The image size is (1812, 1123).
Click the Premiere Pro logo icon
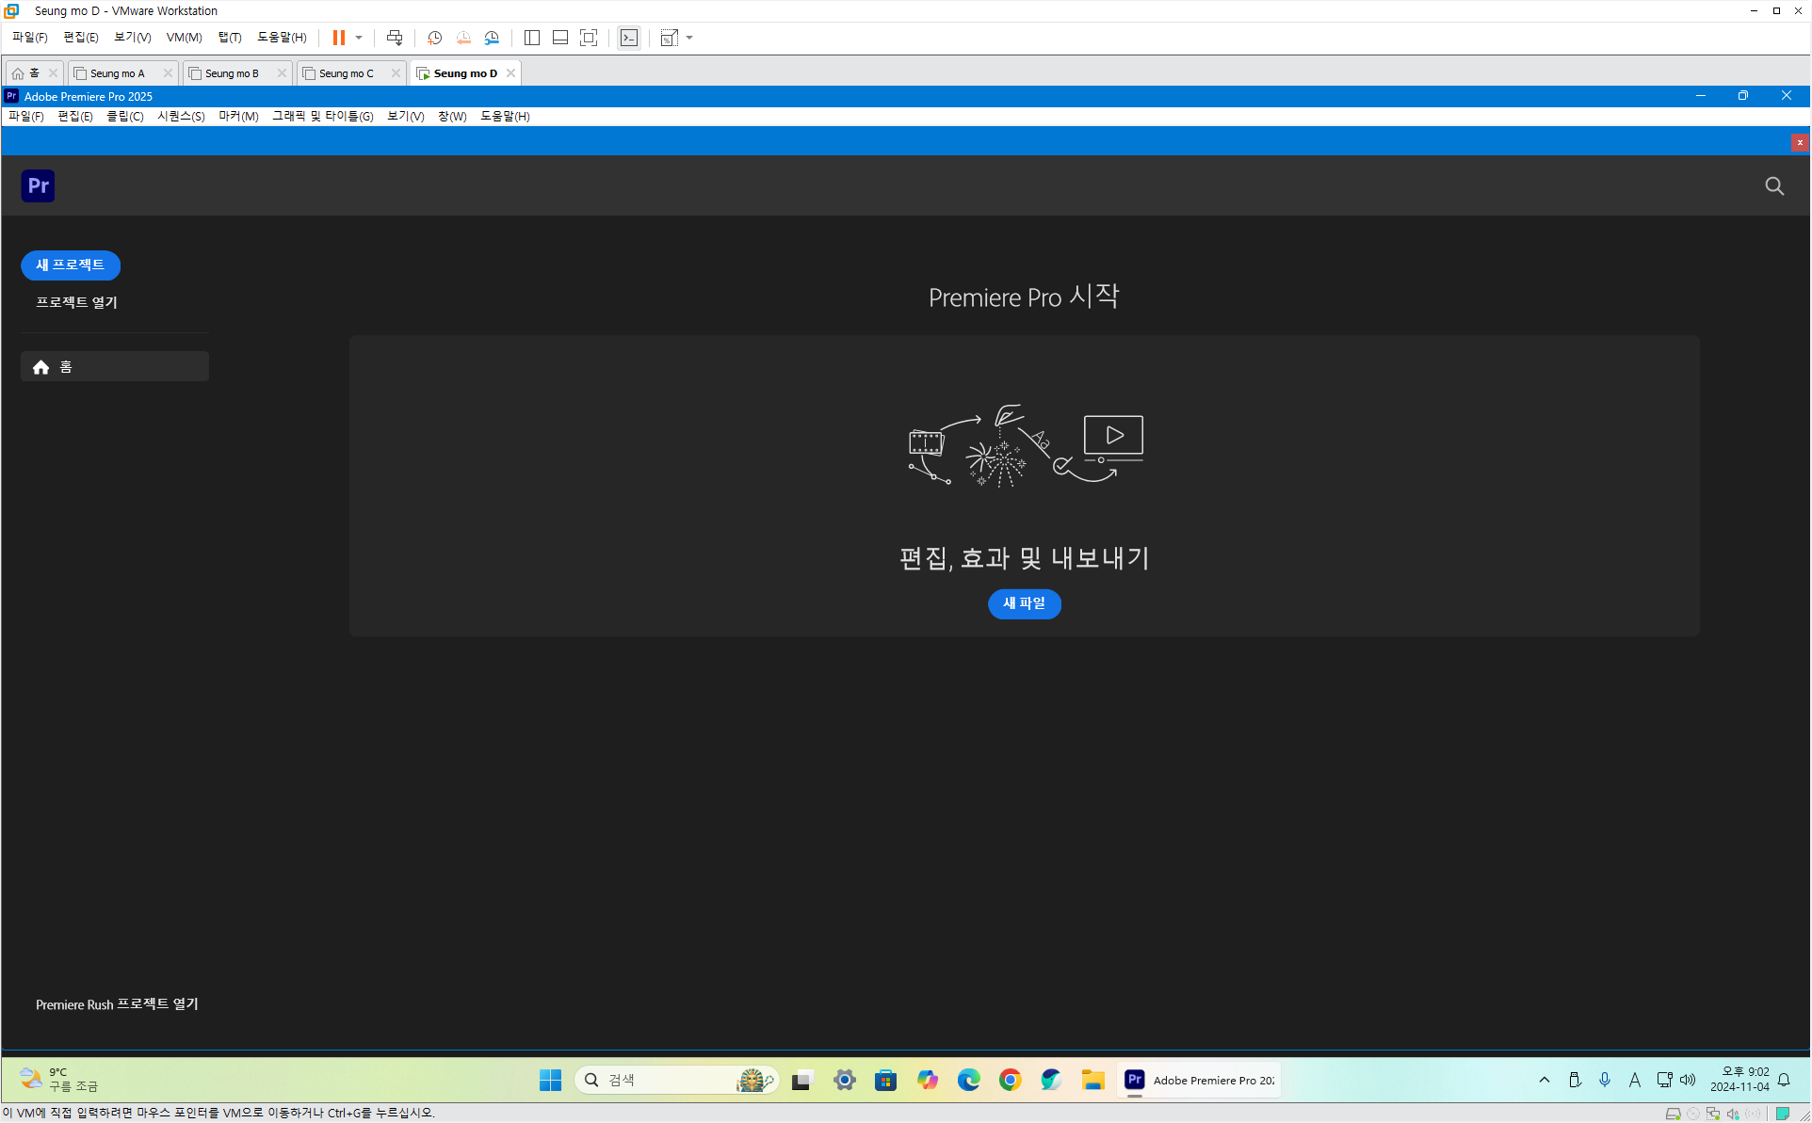coord(38,185)
